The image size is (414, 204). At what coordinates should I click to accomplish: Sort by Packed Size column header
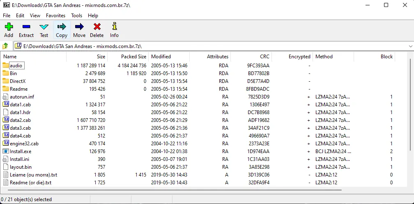tap(128, 57)
